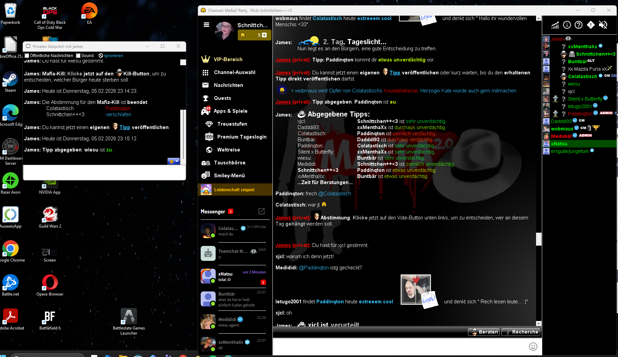The image size is (618, 357).
Task: Tick the Sound checkbox in private chat
Action: coord(78,56)
